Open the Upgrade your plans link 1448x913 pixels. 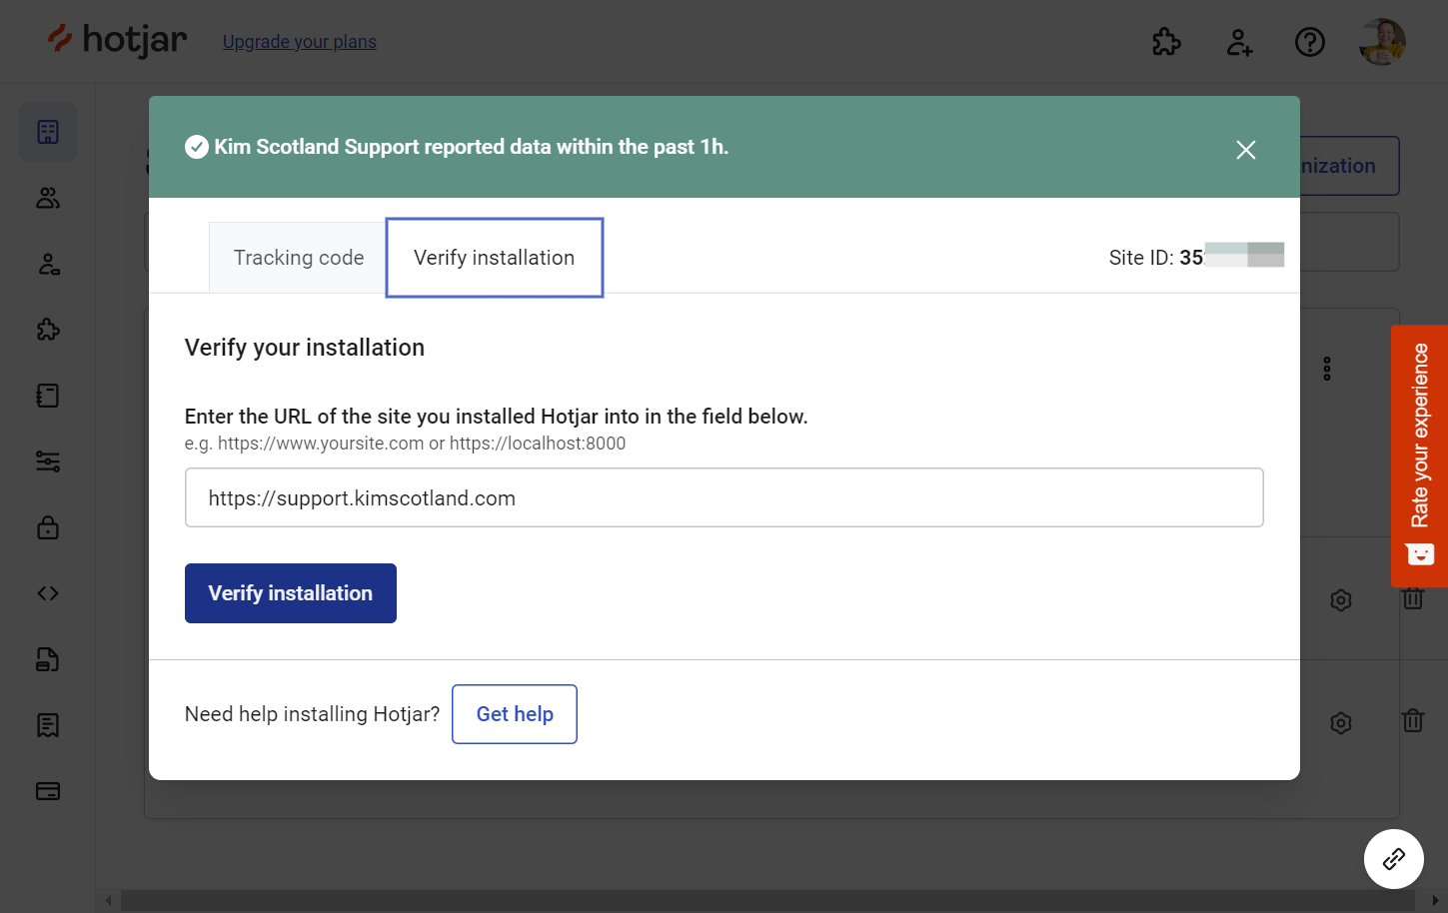300,42
